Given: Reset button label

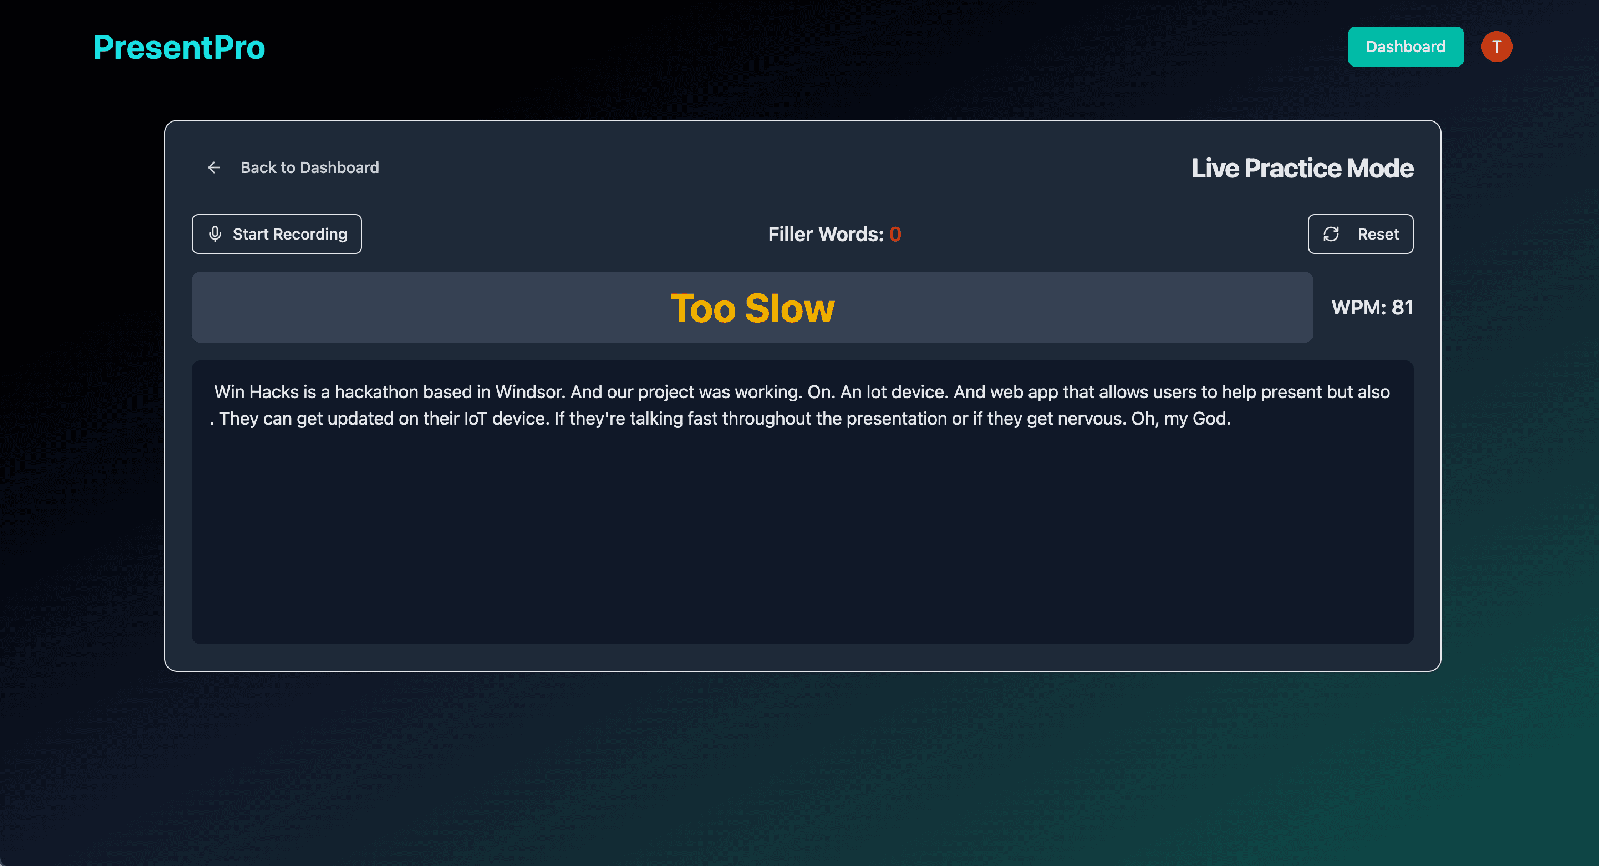Looking at the screenshot, I should (1378, 234).
